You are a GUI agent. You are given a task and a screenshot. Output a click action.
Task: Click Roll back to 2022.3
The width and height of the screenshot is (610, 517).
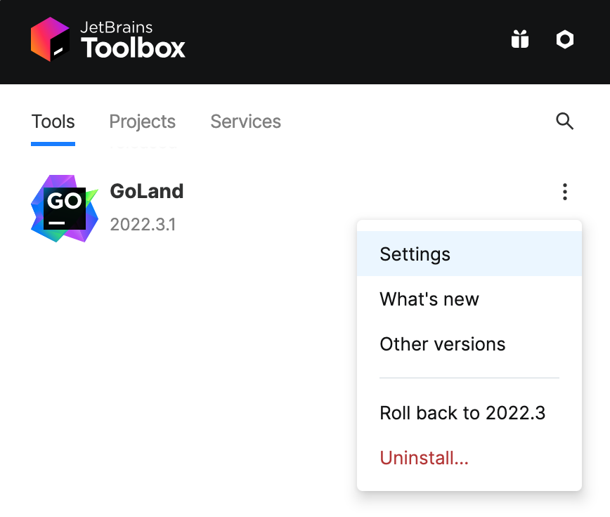coord(462,413)
